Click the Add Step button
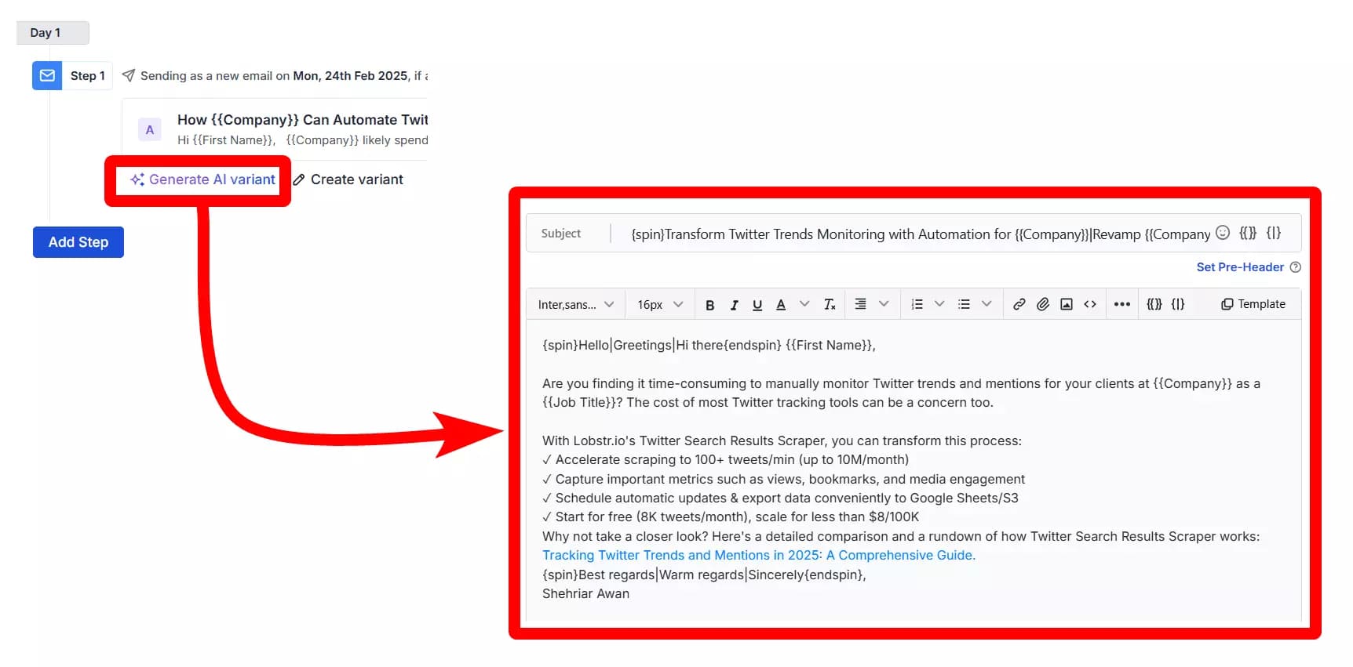Screen dimensions: 1353x667 pyautogui.click(x=78, y=242)
